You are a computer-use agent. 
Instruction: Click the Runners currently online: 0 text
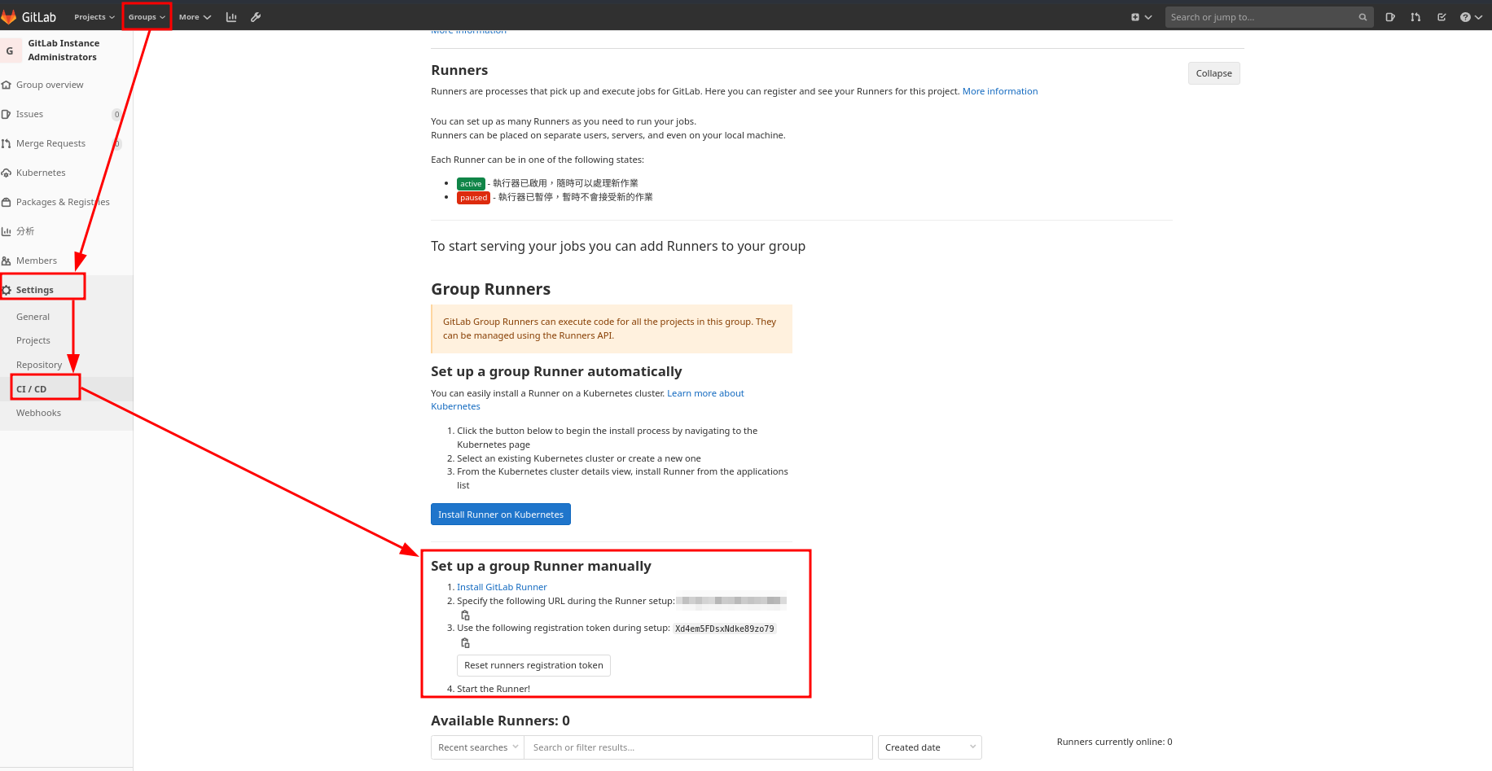1114,742
